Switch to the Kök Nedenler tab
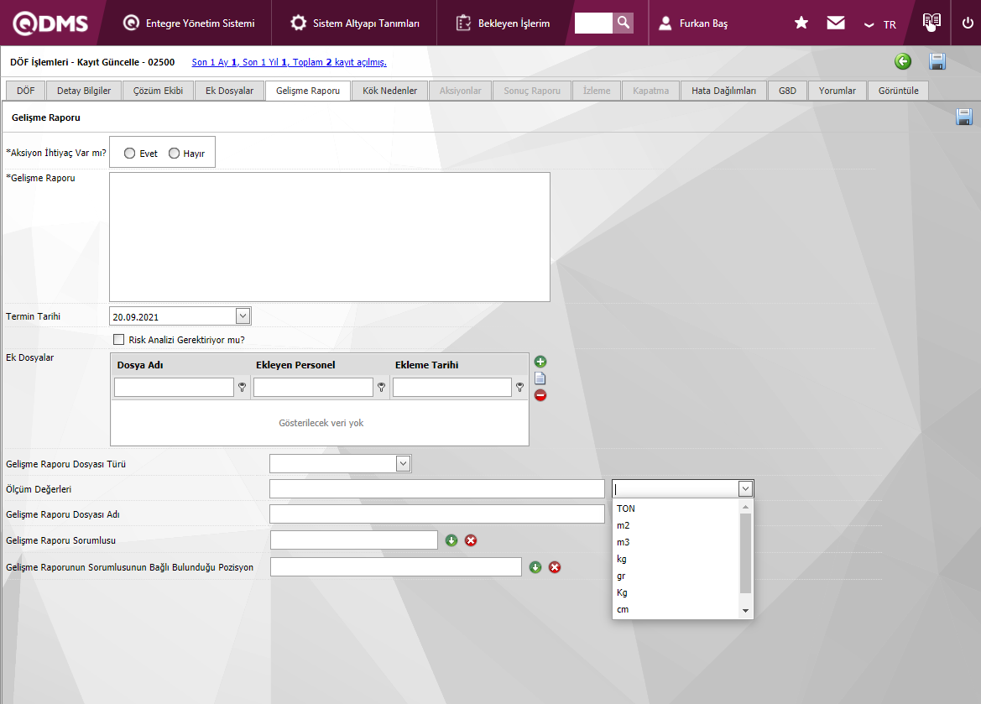981x704 pixels. click(x=389, y=91)
